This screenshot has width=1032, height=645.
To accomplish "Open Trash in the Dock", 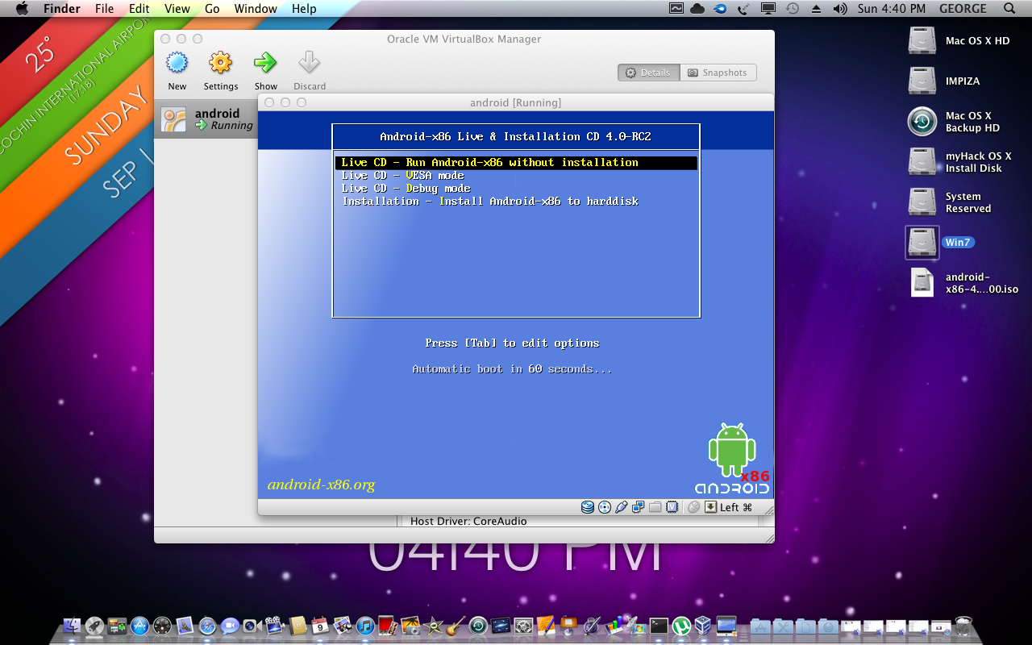I will coord(963,625).
